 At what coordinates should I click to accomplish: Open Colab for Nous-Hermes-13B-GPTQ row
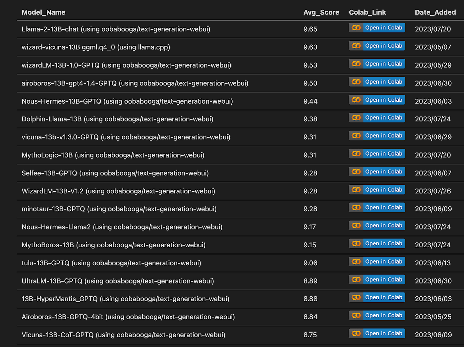(x=377, y=100)
